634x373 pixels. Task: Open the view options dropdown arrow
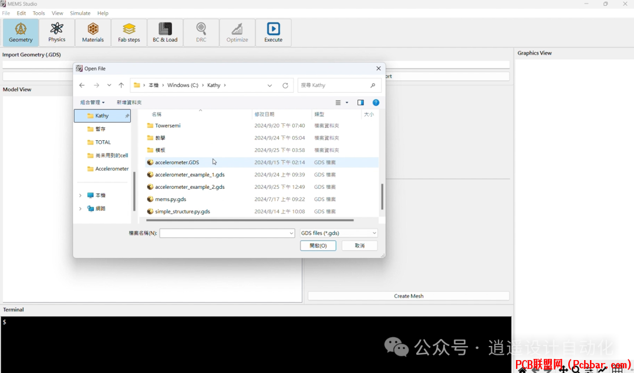click(347, 103)
